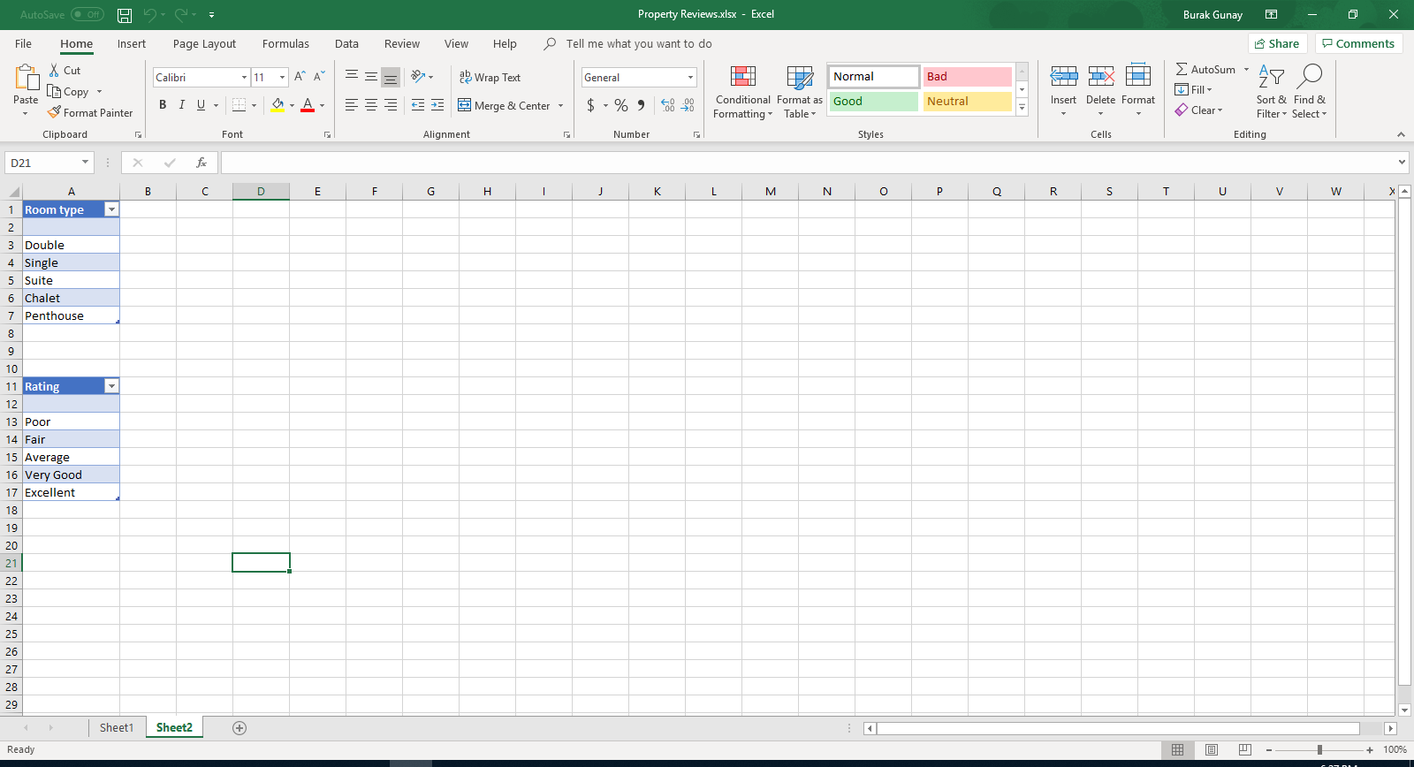Align text to the middle
The height and width of the screenshot is (767, 1414).
pos(371,77)
